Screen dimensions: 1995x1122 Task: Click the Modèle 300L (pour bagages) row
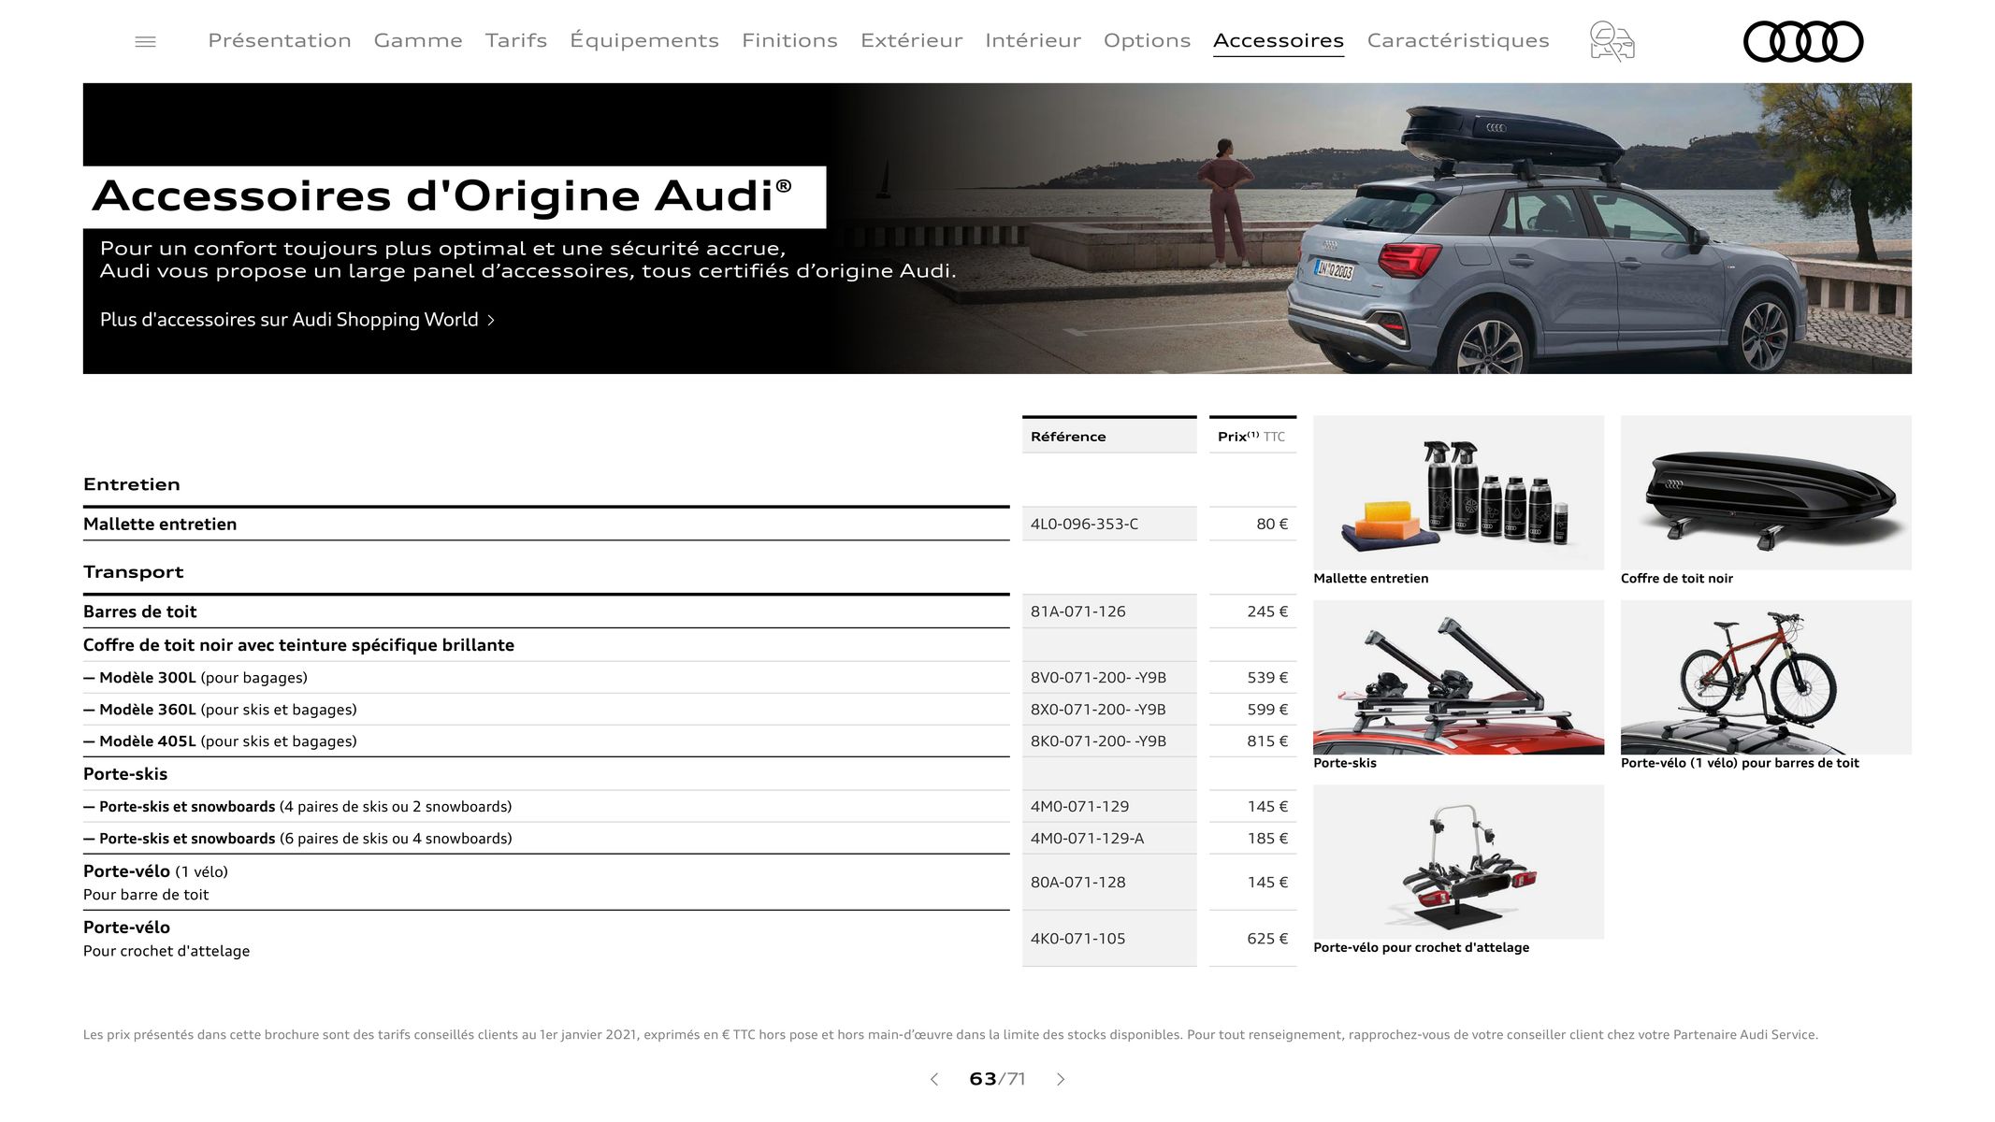pyautogui.click(x=546, y=678)
